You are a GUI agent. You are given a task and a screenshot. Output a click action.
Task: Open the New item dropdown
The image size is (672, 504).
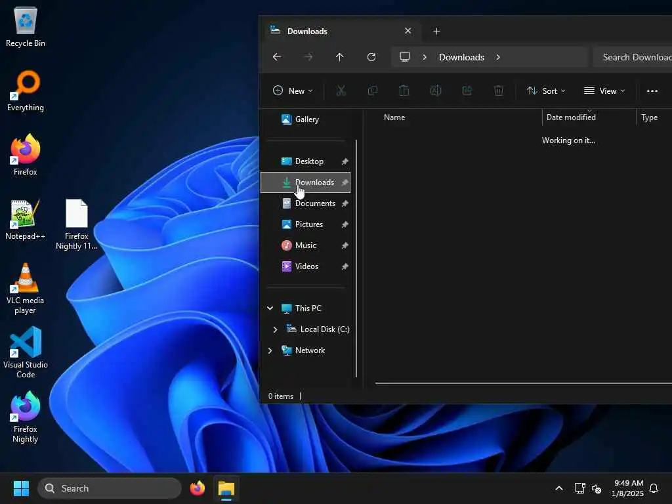pyautogui.click(x=293, y=91)
